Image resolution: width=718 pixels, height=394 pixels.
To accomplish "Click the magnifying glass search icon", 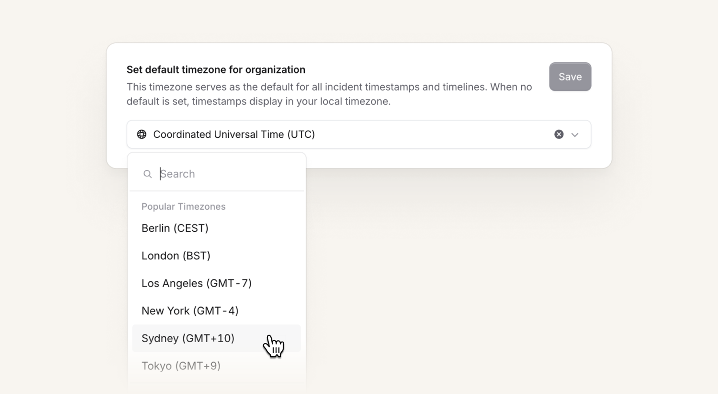I will tap(147, 174).
